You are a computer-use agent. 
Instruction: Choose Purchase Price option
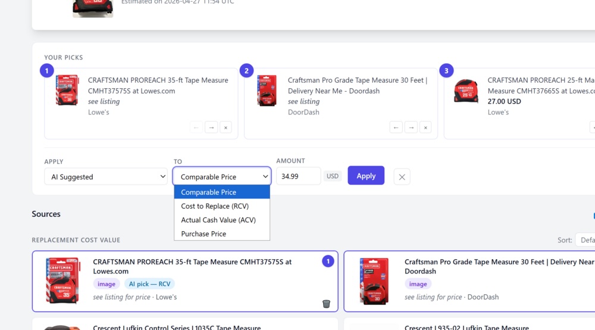click(x=222, y=234)
